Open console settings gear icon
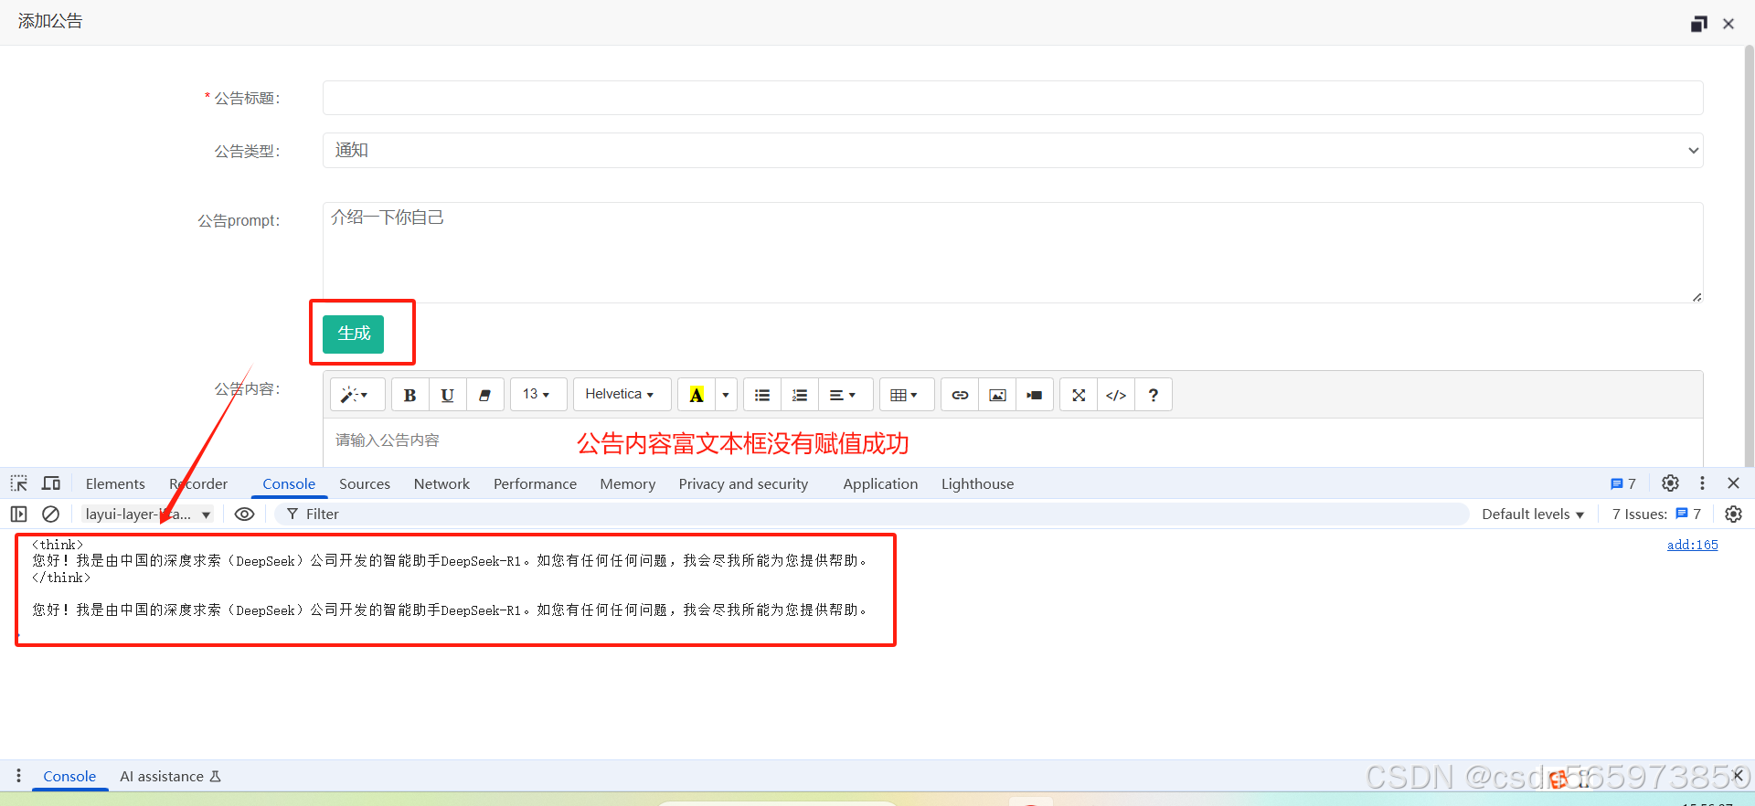The height and width of the screenshot is (806, 1755). point(1733,514)
